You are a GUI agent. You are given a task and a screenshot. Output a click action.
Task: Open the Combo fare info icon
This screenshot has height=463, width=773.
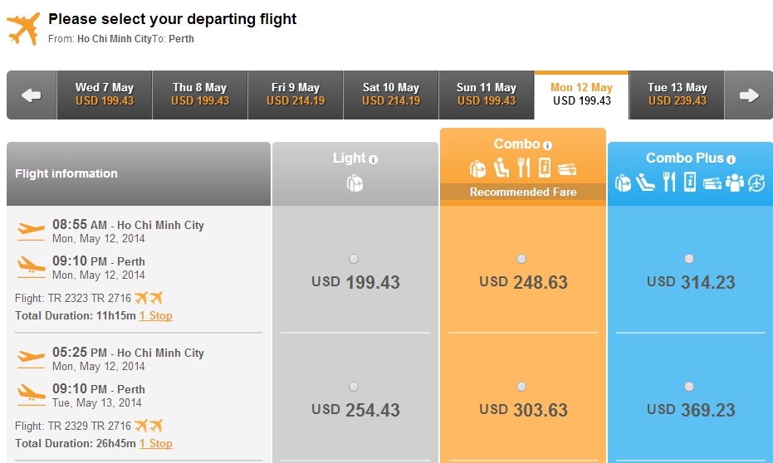click(x=547, y=145)
